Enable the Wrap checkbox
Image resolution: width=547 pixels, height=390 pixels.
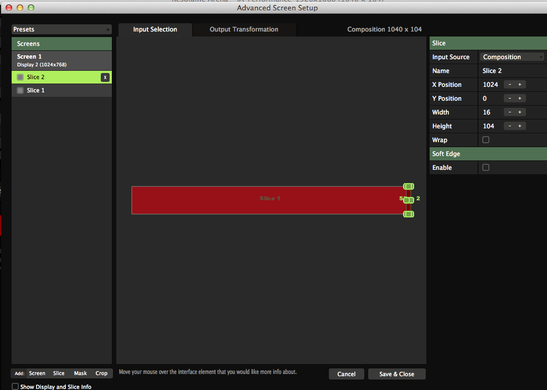(x=486, y=140)
